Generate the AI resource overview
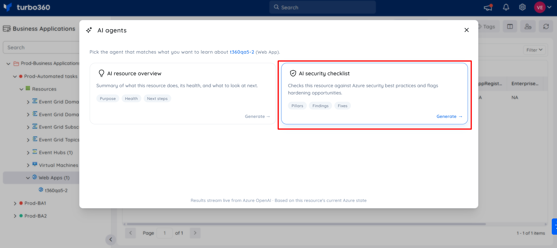557x248 pixels. point(257,116)
